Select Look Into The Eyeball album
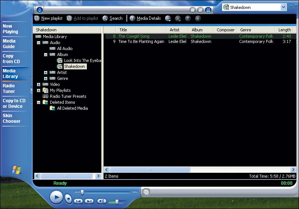This screenshot has height=209, width=299. (82, 60)
